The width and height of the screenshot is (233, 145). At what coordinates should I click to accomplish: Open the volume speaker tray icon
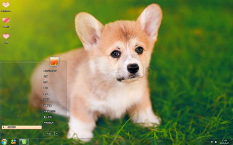pyautogui.click(x=216, y=142)
